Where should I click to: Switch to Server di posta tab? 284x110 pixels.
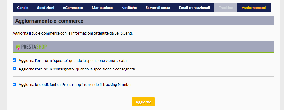click(158, 8)
